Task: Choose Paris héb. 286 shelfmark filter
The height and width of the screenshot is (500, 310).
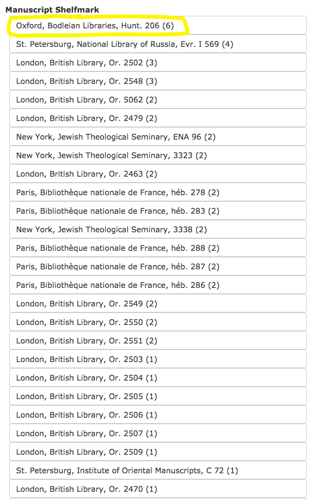Action: [158, 285]
